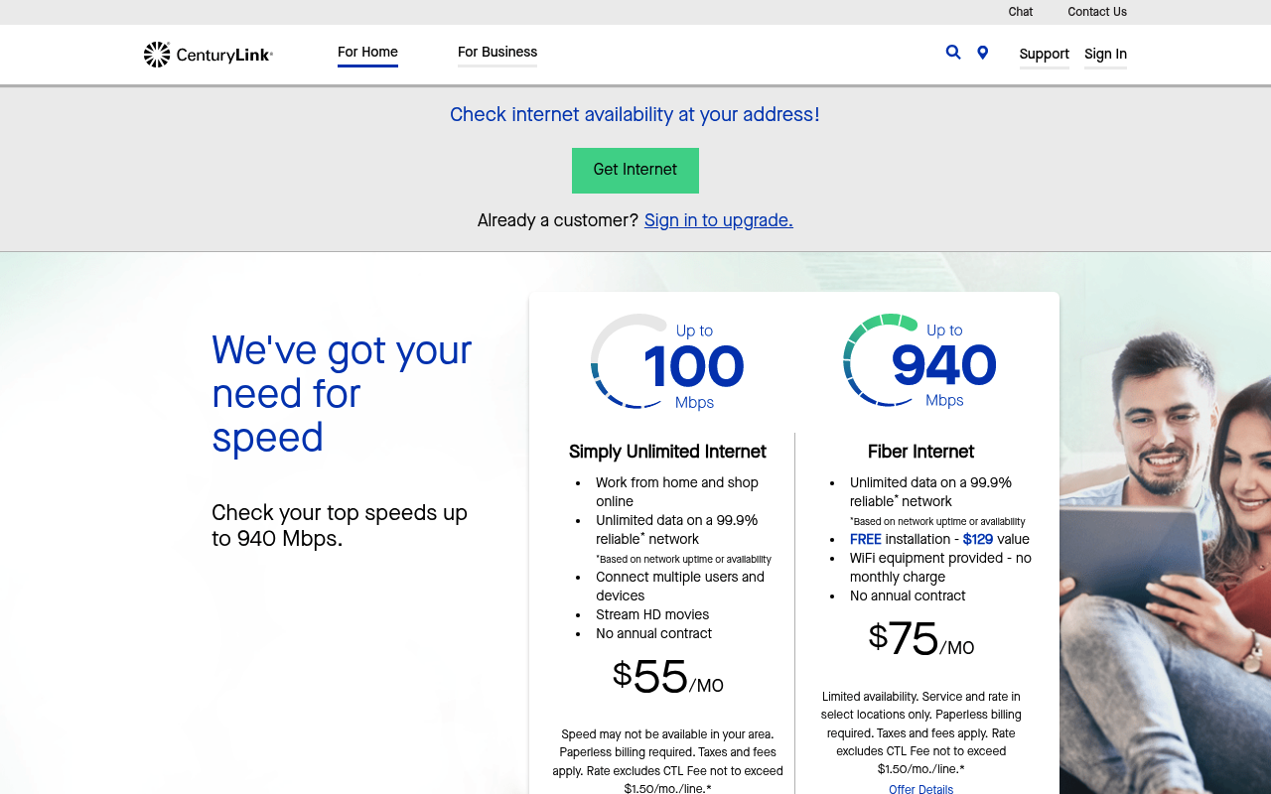Click the location pin icon
The width and height of the screenshot is (1271, 794).
(x=982, y=53)
